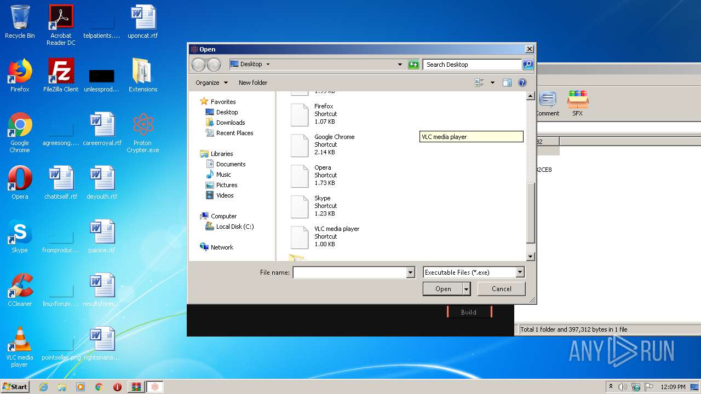The width and height of the screenshot is (701, 394).
Task: Click the Build button in Proton Crypter
Action: 469,312
